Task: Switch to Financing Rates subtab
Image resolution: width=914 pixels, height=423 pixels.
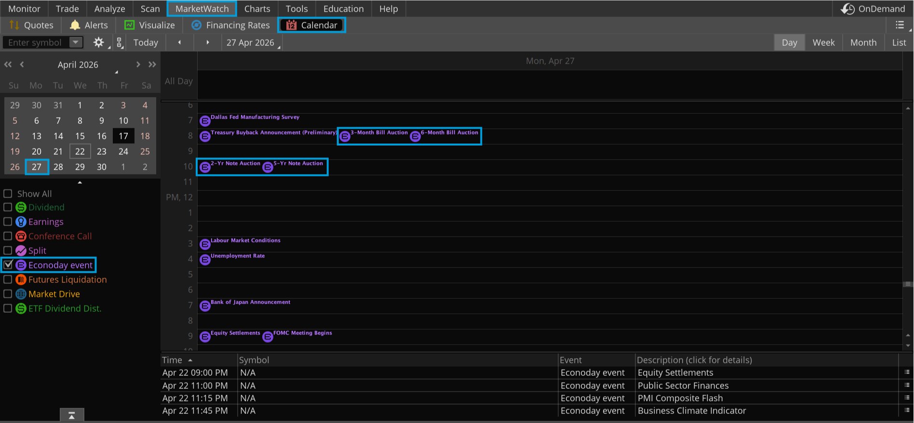Action: click(x=231, y=25)
